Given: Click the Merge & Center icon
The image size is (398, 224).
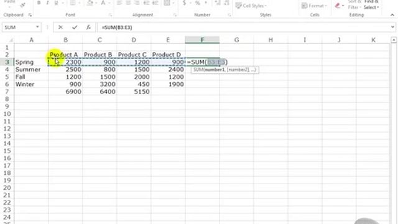Looking at the screenshot, I should coord(167,3).
